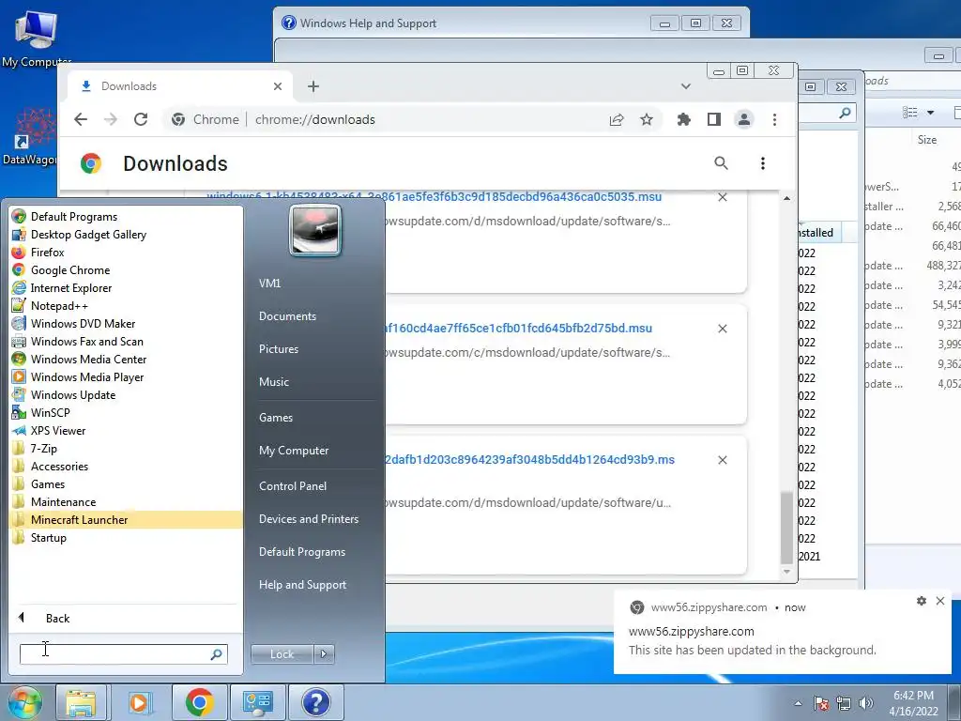Open Documents from the Start menu
The width and height of the screenshot is (961, 721).
click(x=287, y=315)
